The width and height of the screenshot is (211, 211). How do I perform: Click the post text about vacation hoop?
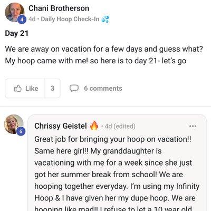click(x=104, y=55)
